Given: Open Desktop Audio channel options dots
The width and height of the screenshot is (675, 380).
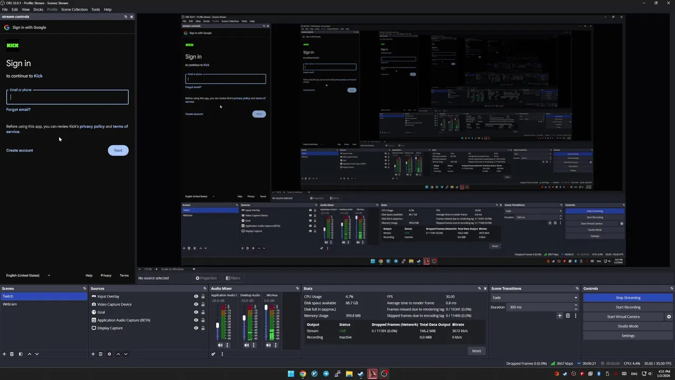Looking at the screenshot, I should [254, 345].
